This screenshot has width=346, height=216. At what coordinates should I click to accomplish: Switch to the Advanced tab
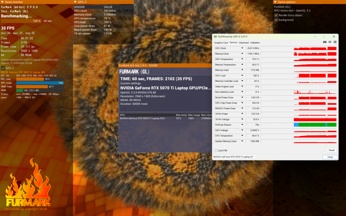[244, 43]
